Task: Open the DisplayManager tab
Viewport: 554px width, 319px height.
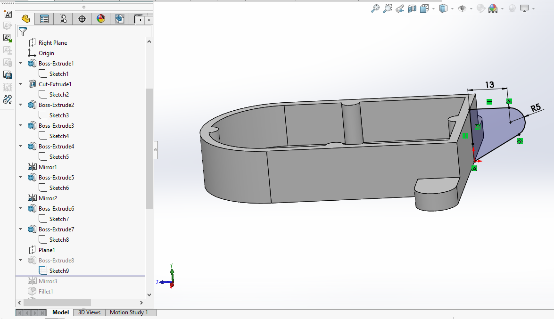Action: coord(101,19)
